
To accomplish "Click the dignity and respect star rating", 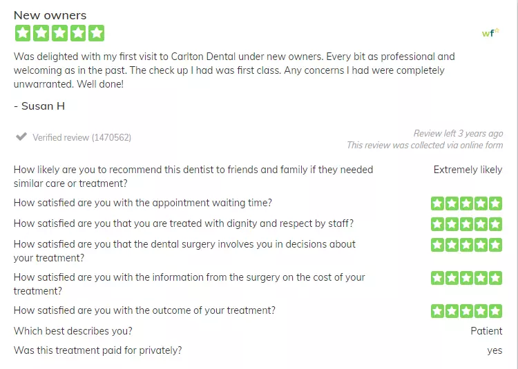I will 466,224.
